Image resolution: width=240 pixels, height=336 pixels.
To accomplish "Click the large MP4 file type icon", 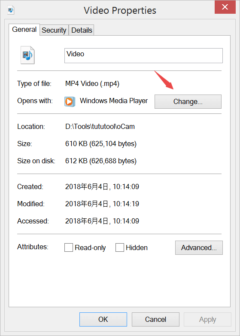I will [27, 55].
